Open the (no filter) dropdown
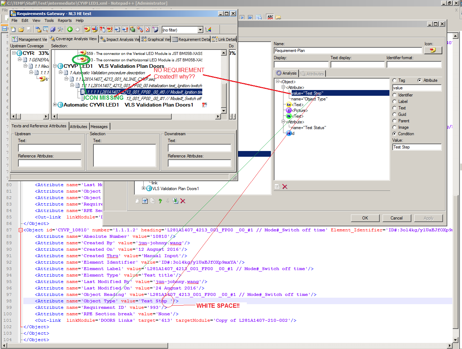Image resolution: width=462 pixels, height=349 pixels. [x=200, y=30]
